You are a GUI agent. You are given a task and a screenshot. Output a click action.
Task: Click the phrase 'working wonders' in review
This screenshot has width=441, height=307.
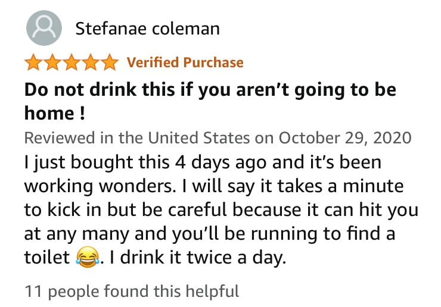(x=99, y=186)
